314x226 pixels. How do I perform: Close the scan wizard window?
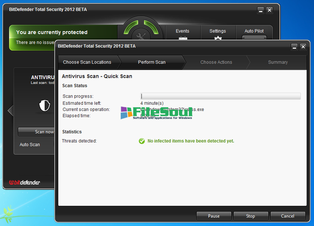tap(303, 47)
